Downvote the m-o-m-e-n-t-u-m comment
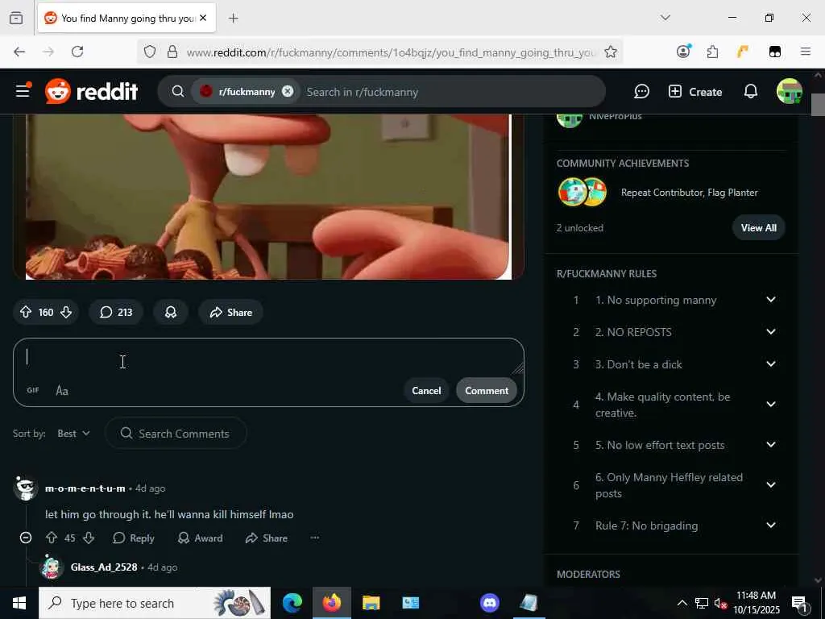This screenshot has height=619, width=825. (89, 538)
